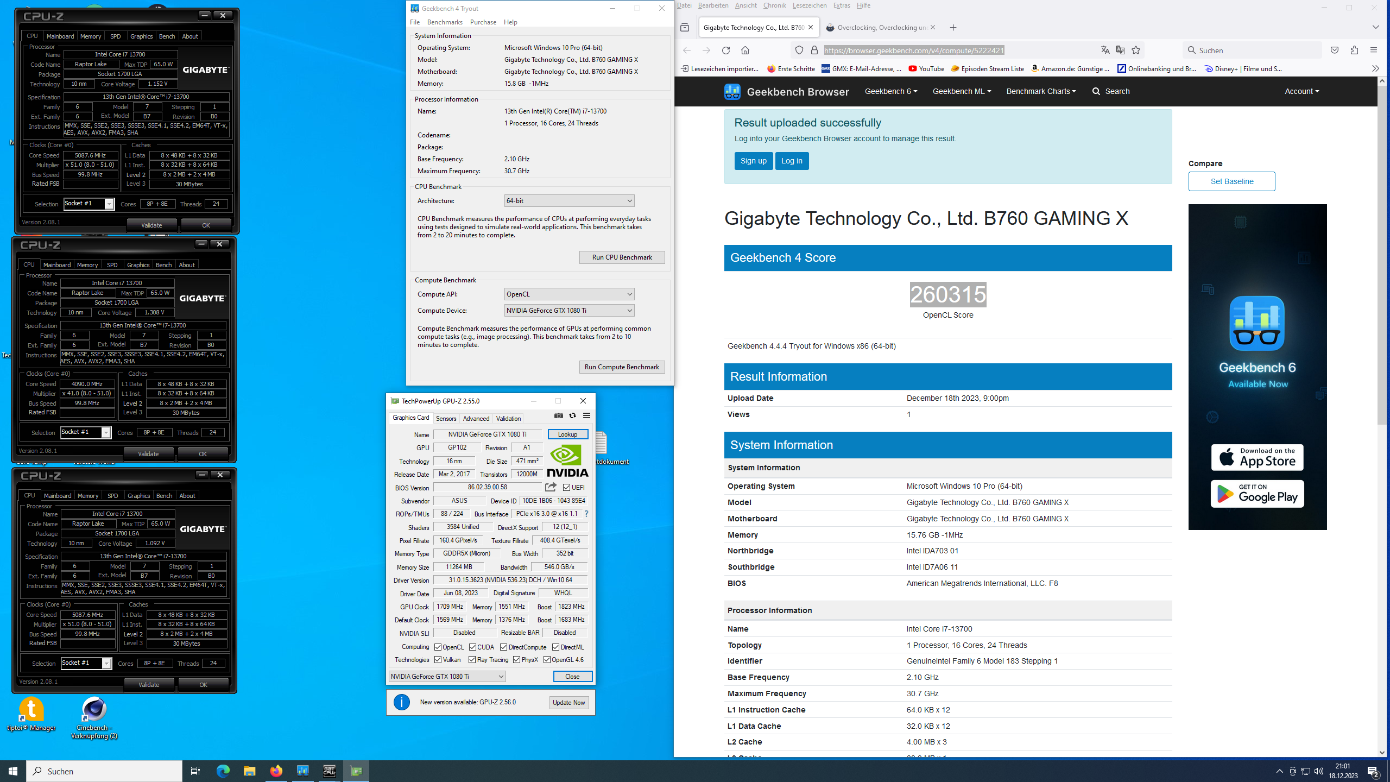Open Firefox extensions puzzle icon
This screenshot has height=782, width=1390.
click(1354, 50)
